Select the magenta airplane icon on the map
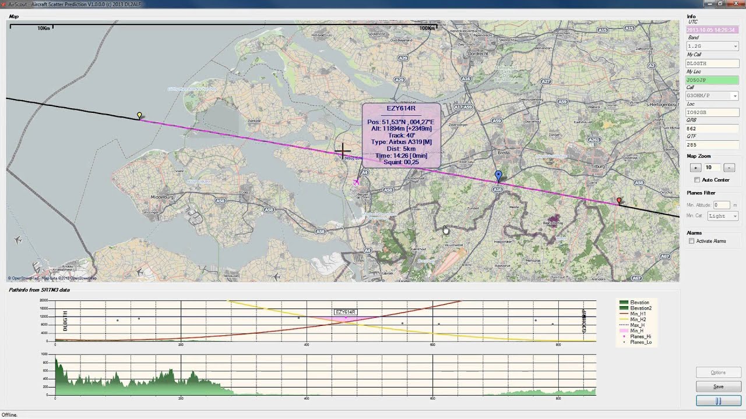This screenshot has width=746, height=419. (x=356, y=183)
